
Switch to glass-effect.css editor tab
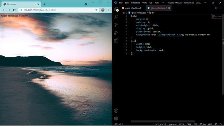coord(159,8)
